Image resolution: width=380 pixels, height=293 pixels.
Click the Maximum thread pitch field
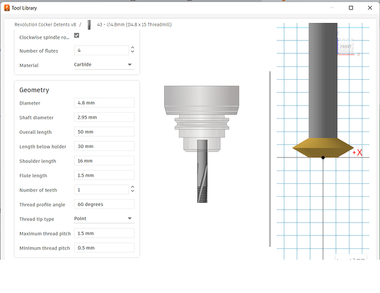tap(104, 233)
